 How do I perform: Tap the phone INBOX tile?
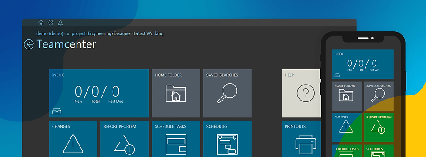click(363, 64)
